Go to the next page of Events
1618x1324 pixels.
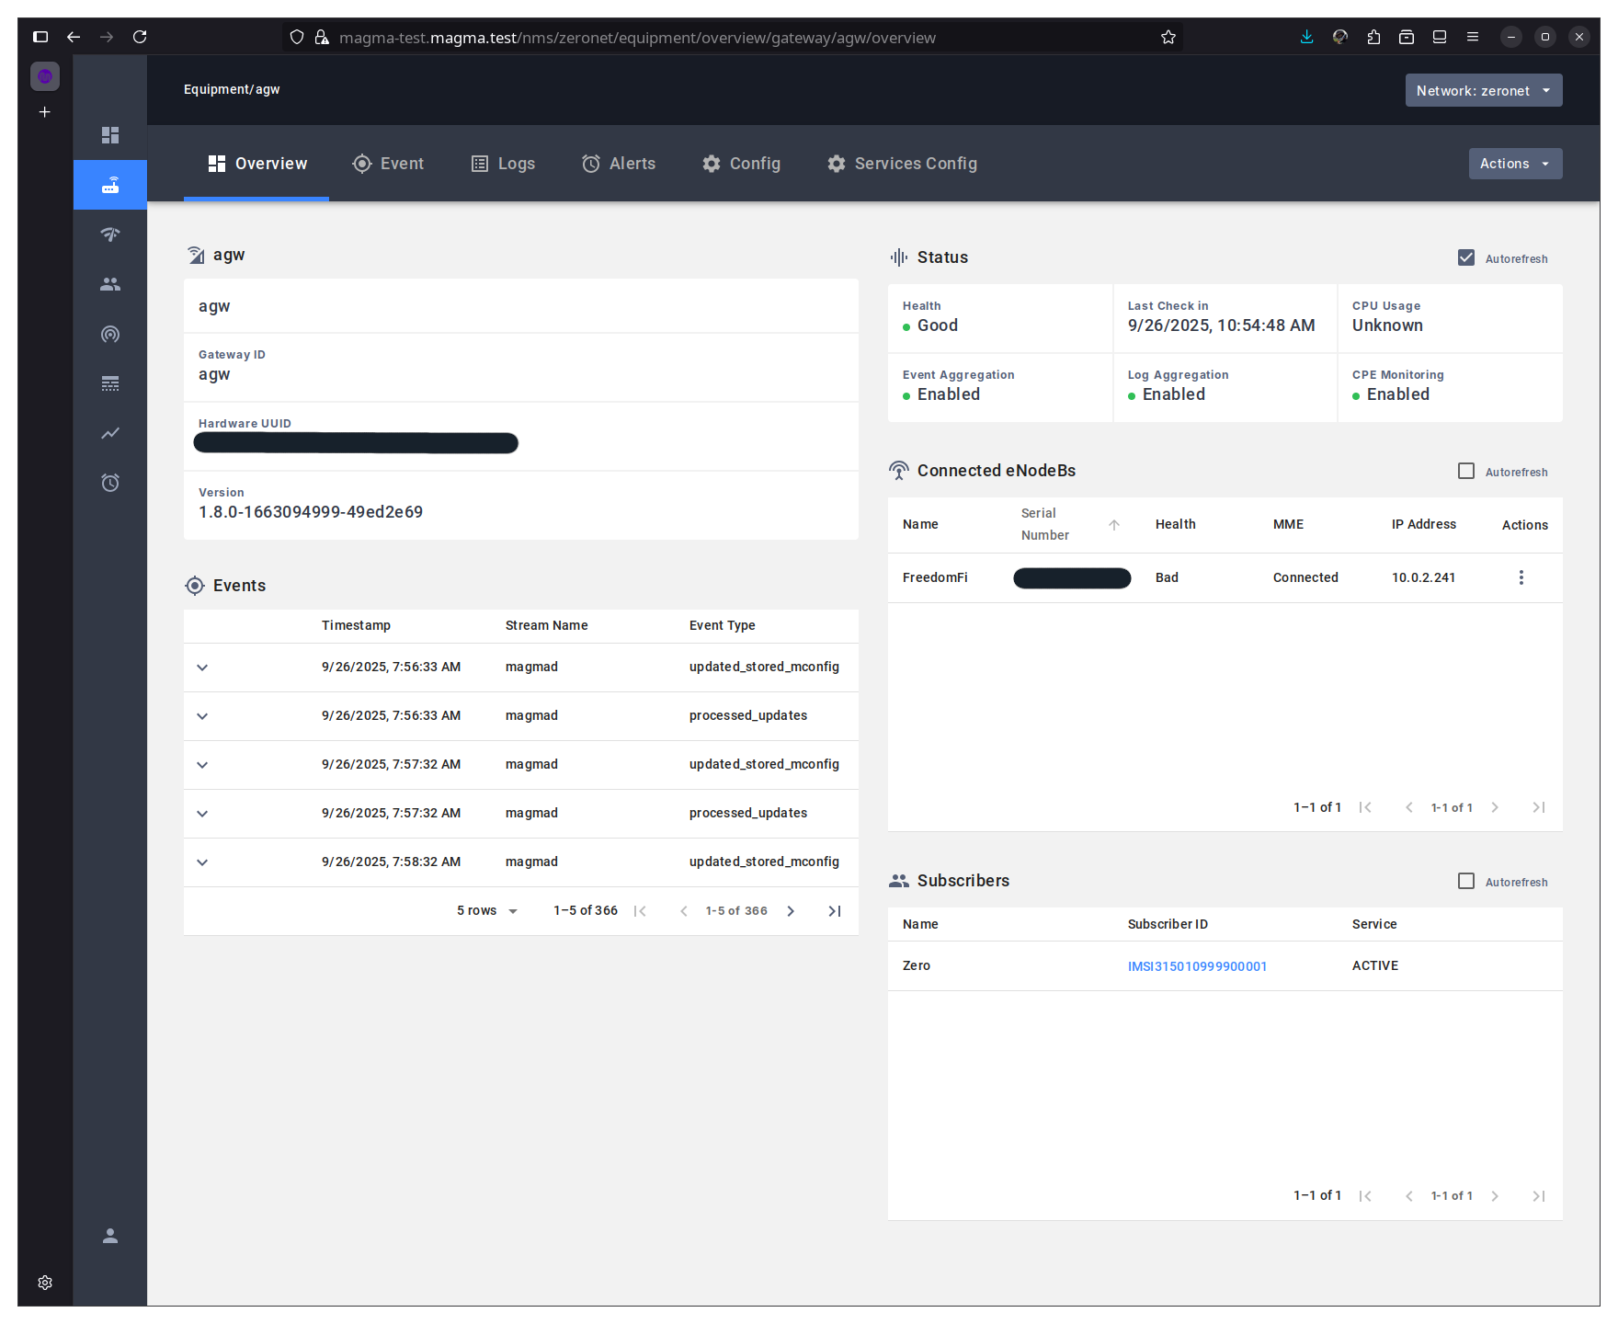tap(791, 911)
